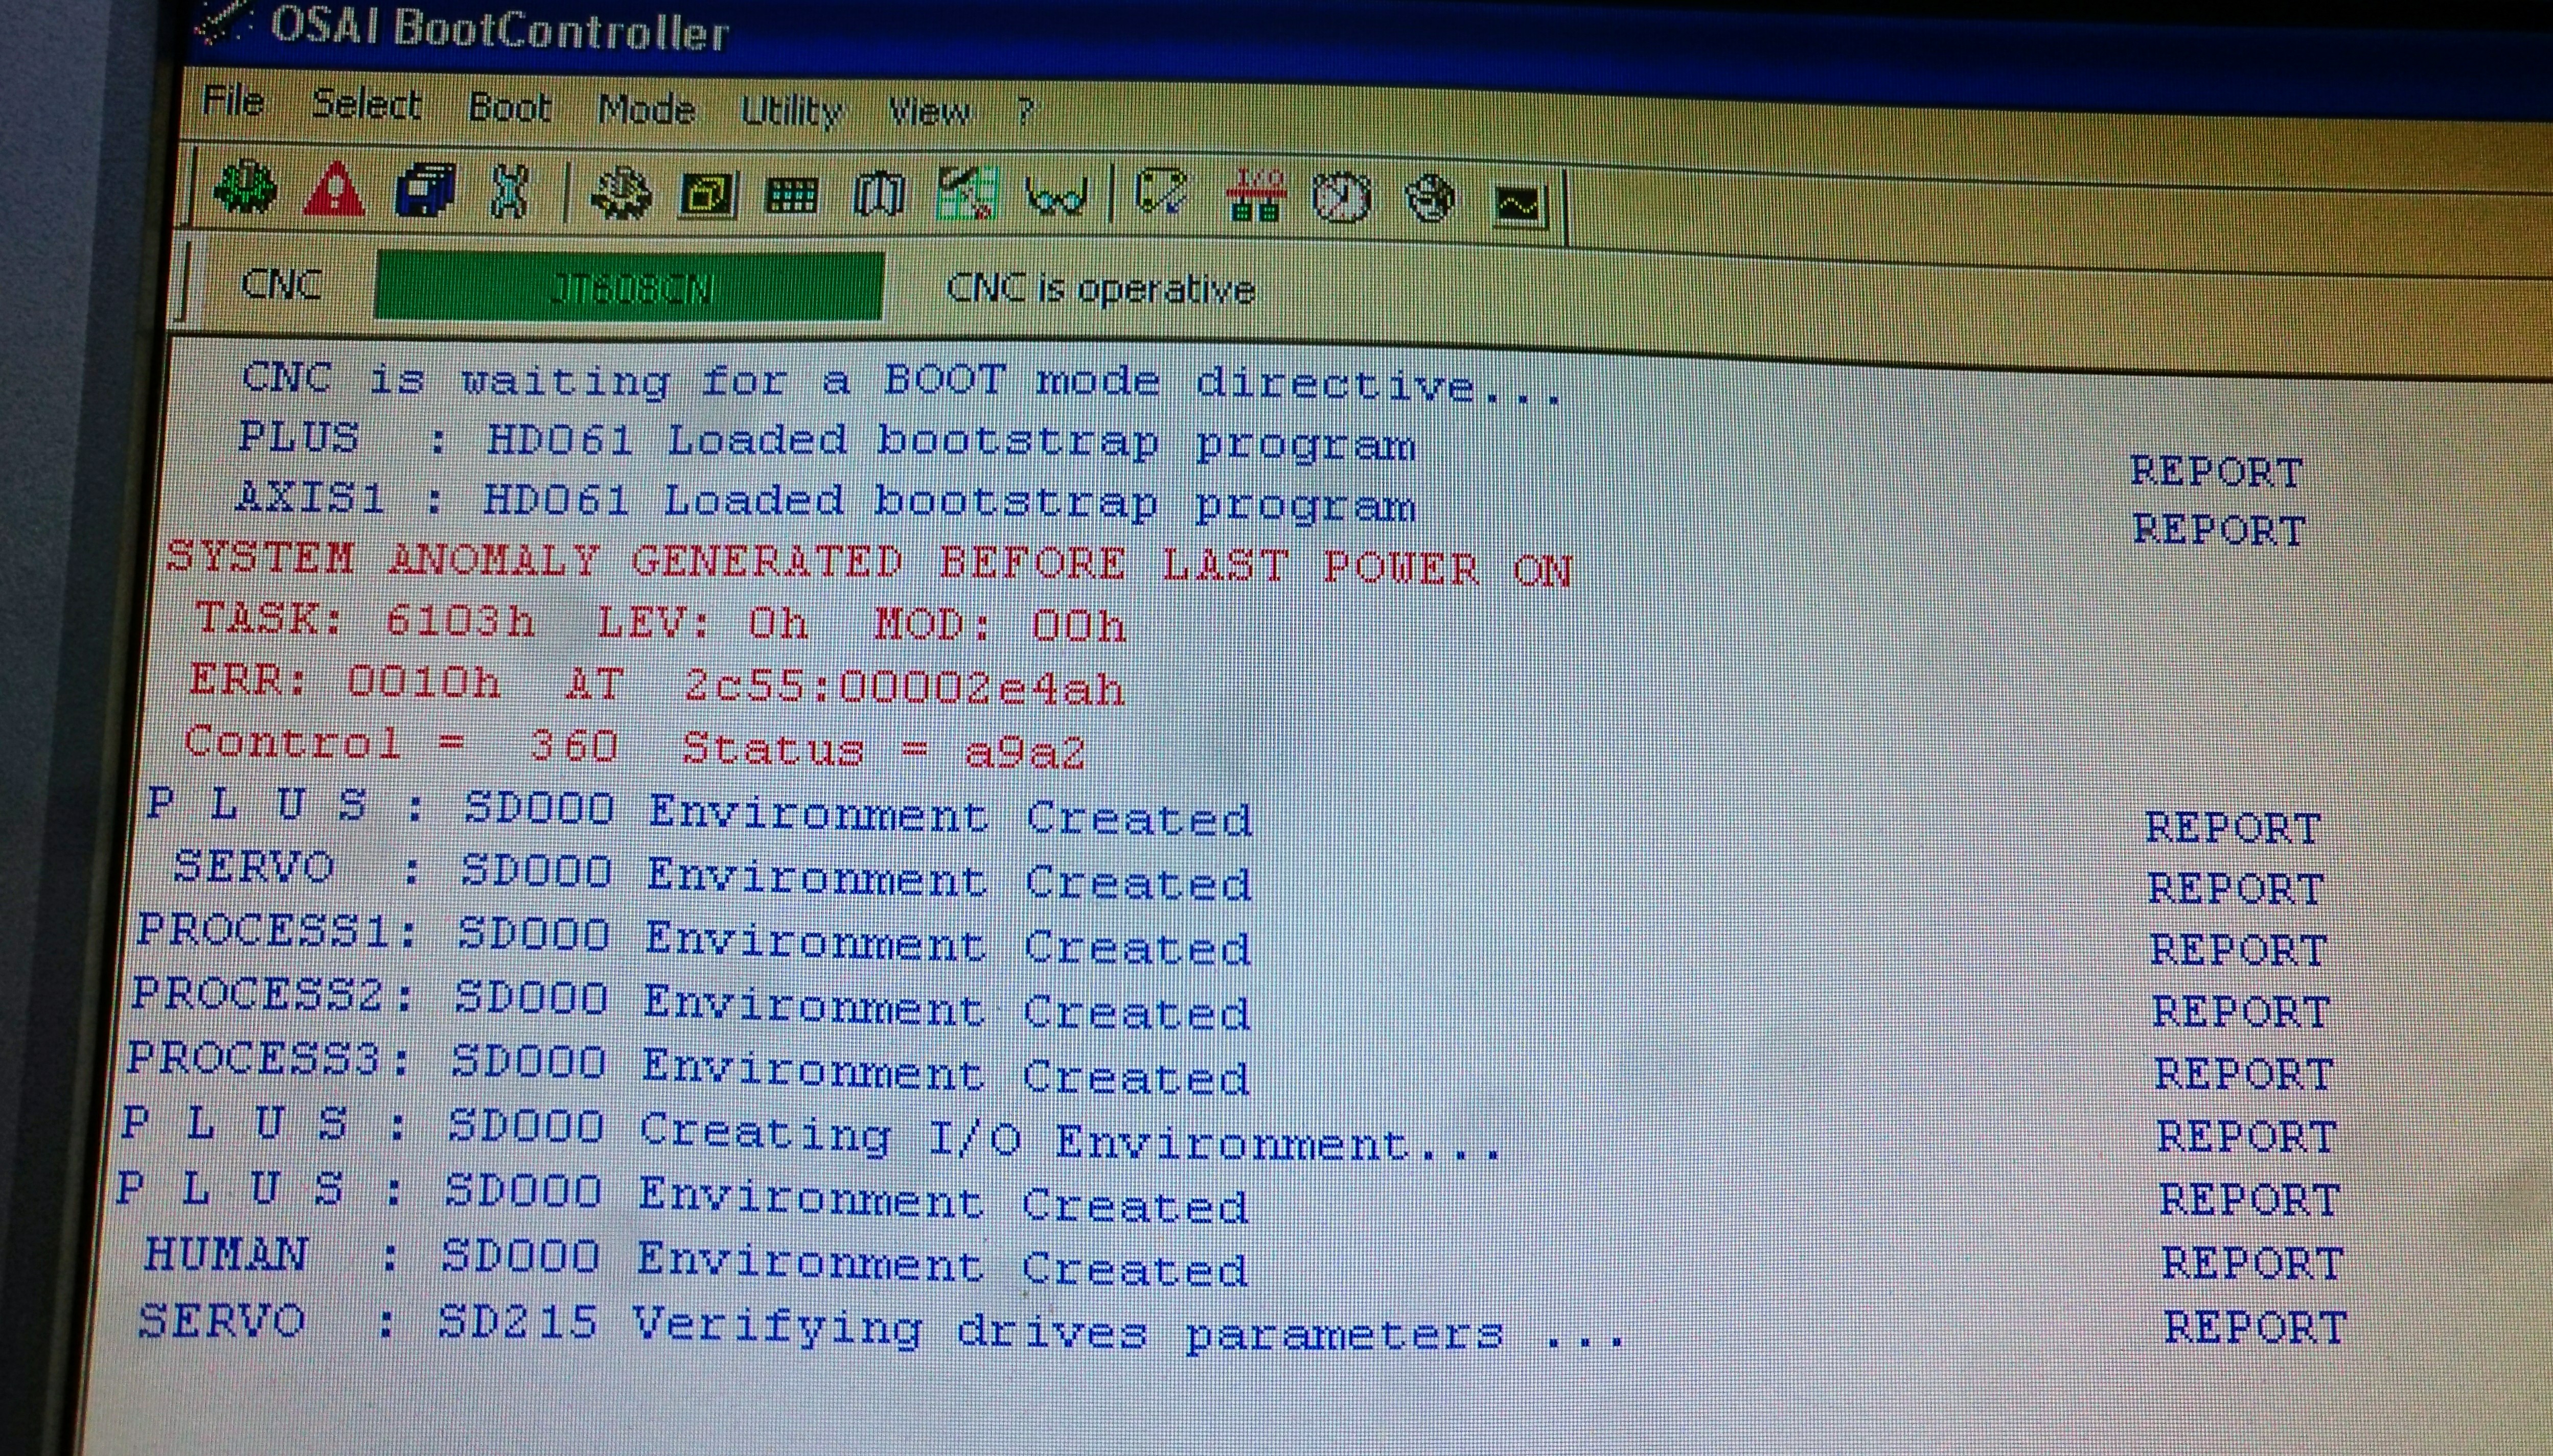Click the keypad grid icon
Image resolution: width=2553 pixels, height=1456 pixels.
(791, 196)
